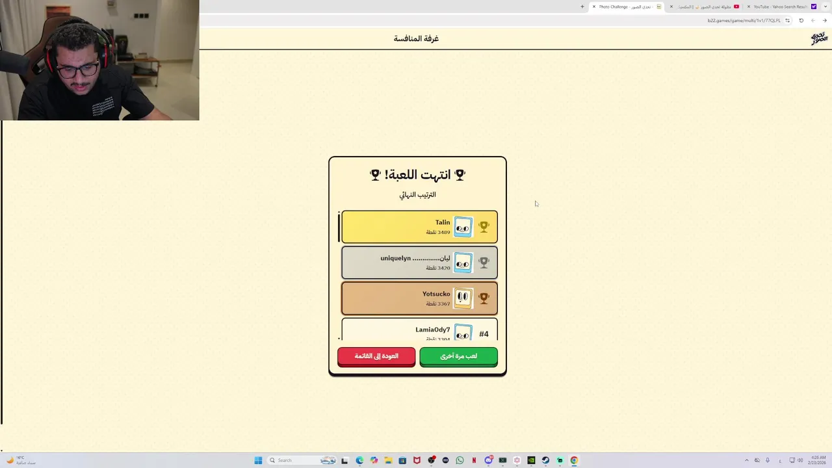
Task: Open a new browser tab
Action: tap(582, 6)
